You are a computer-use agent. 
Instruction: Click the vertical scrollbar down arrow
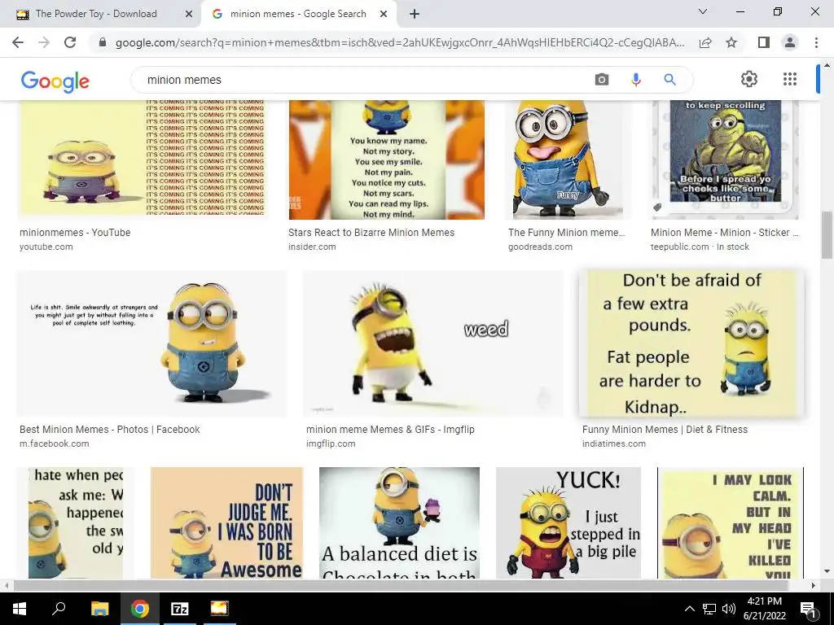point(827,572)
